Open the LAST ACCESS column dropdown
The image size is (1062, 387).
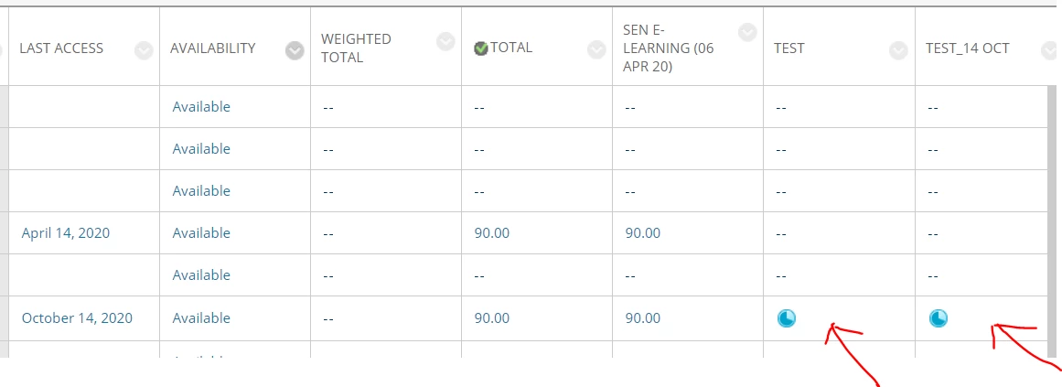[144, 50]
